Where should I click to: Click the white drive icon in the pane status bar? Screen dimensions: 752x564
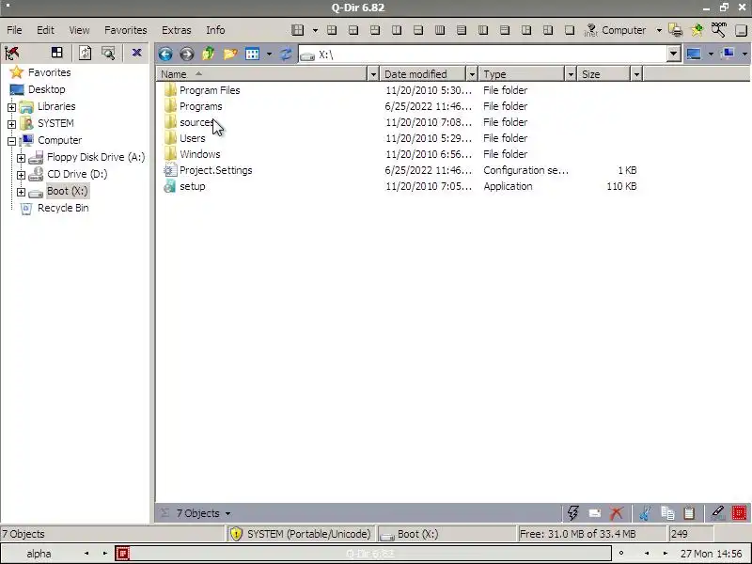pos(595,513)
